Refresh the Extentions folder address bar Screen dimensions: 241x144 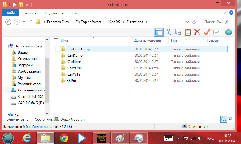[x=194, y=22]
